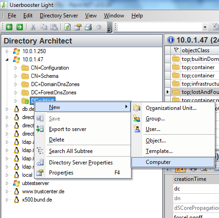Create new Group from submenu
Screen dimensions: 219x218
point(173,119)
